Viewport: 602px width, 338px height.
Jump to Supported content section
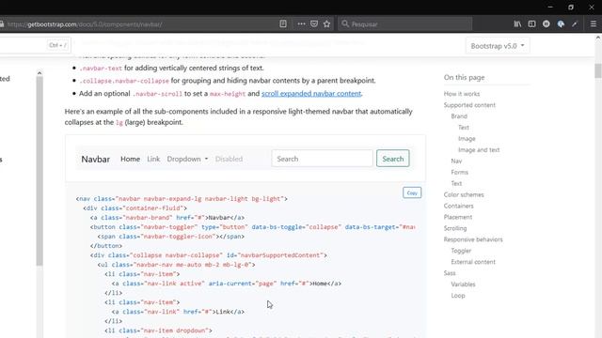click(469, 105)
